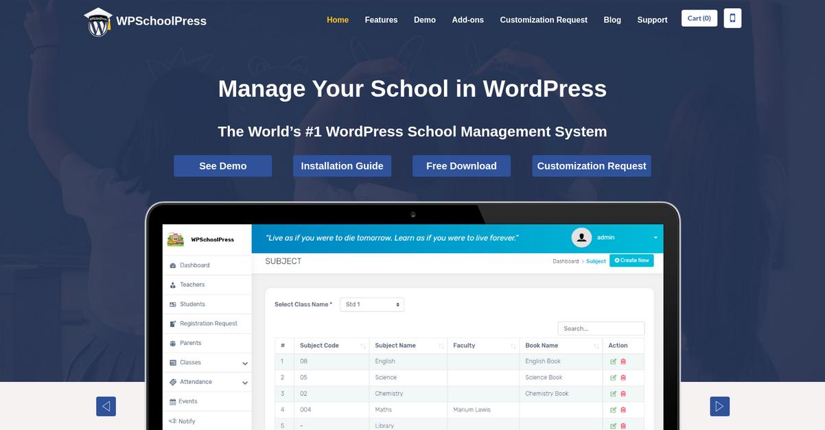Edit the Maths subject row

click(613, 409)
